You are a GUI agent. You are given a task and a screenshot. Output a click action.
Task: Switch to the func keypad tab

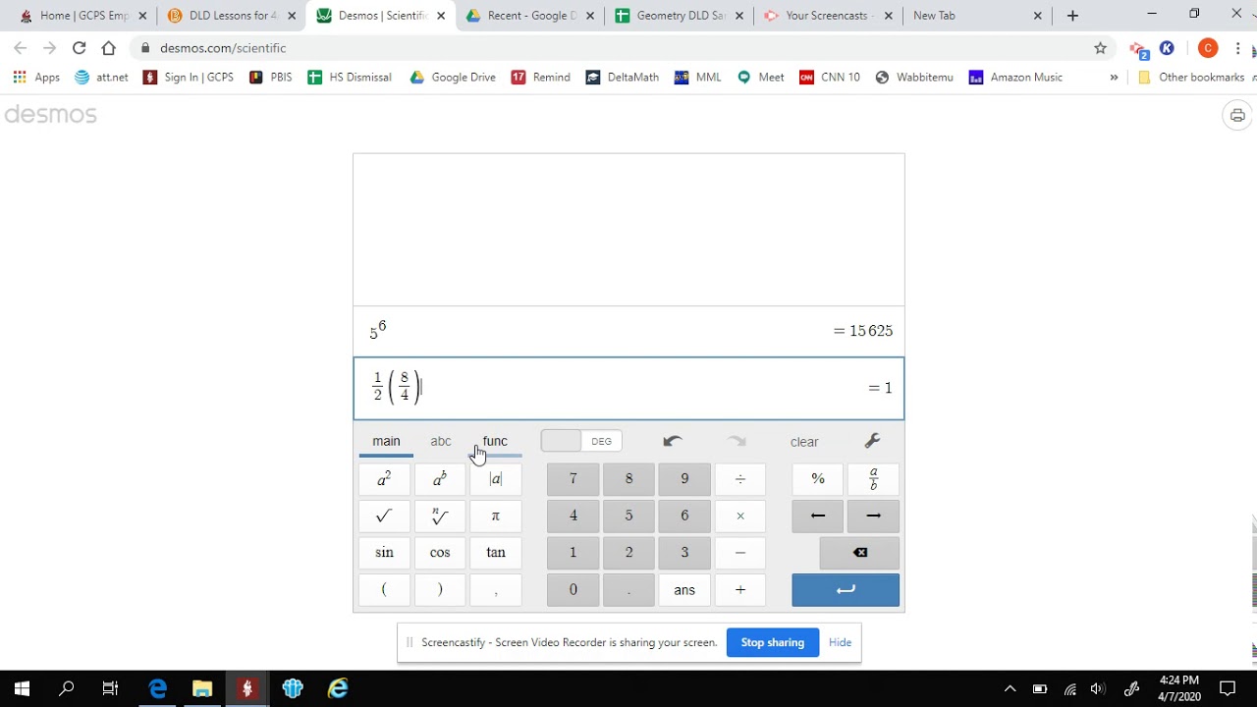tap(495, 441)
